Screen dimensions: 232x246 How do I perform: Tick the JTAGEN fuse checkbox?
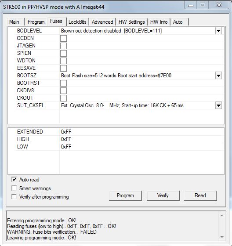click(63, 46)
